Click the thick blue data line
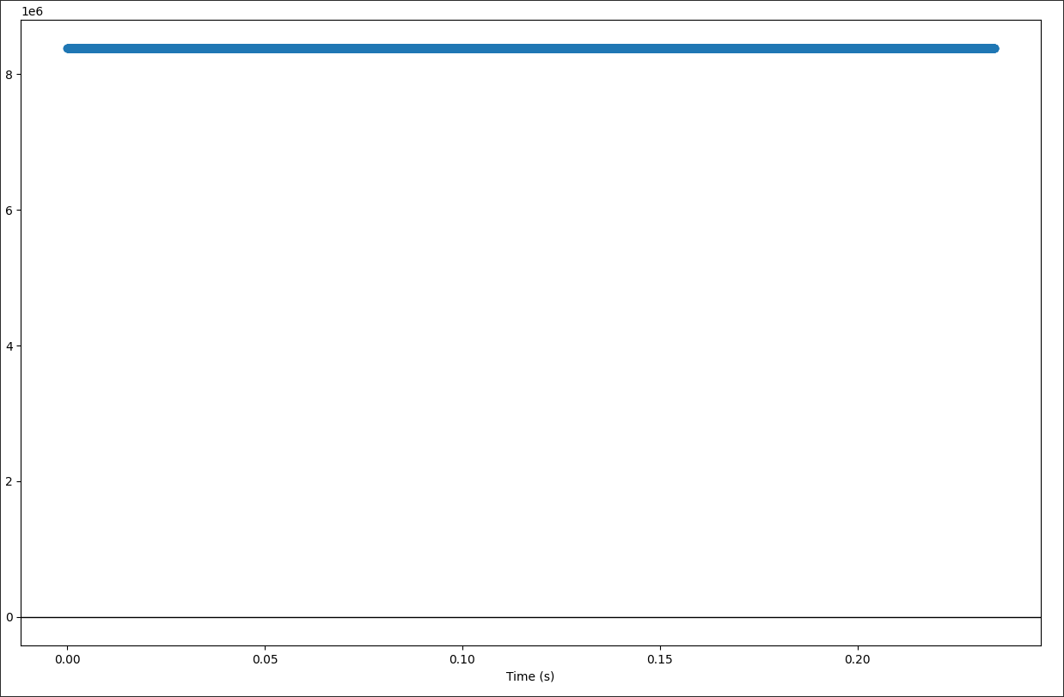This screenshot has width=1064, height=697. tap(531, 48)
